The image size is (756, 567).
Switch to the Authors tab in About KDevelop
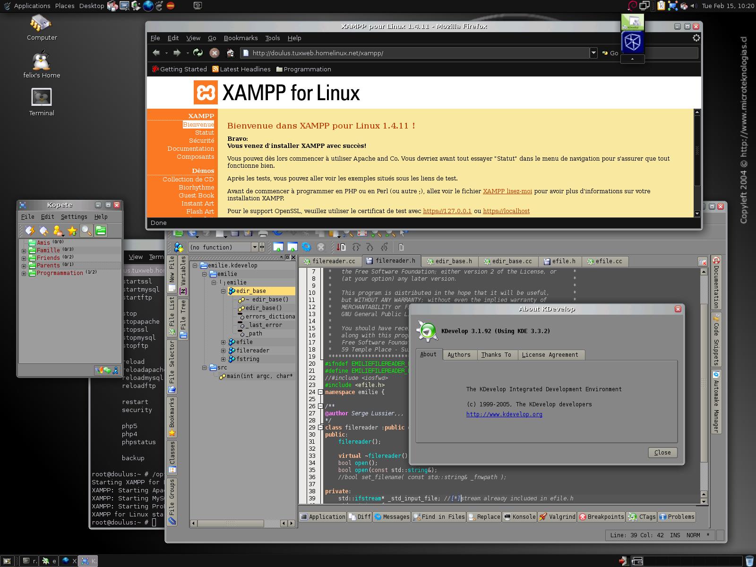coord(459,355)
